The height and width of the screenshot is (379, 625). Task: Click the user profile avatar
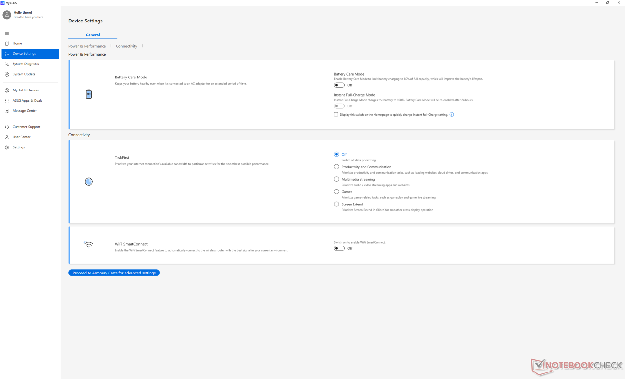[7, 15]
